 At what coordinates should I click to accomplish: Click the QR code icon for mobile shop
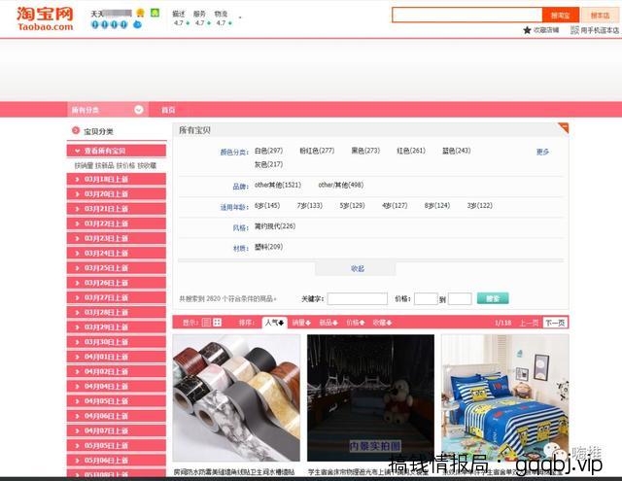tap(574, 30)
